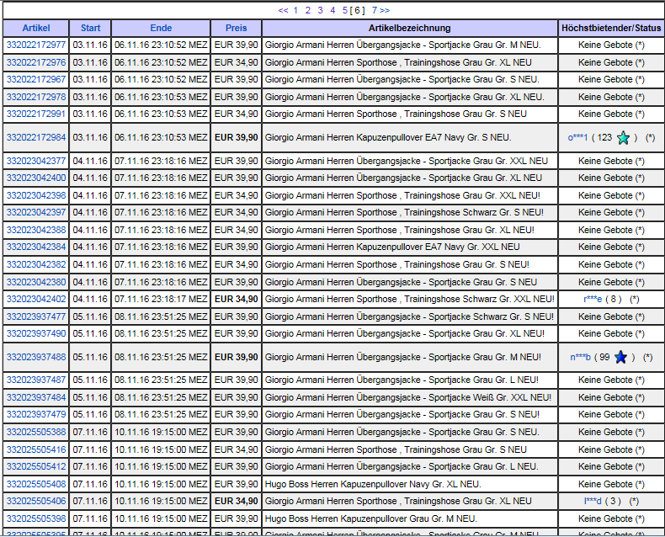Open article 332025505406
The image size is (665, 537).
(36, 501)
